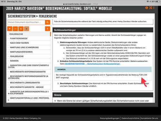Click the SICHERHEITSSYSTEM breadcrumb heading
The width and height of the screenshot is (161, 121).
pyautogui.click(x=22, y=16)
